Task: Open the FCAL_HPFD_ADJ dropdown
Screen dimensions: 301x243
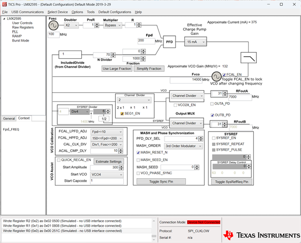Action: click(107, 138)
